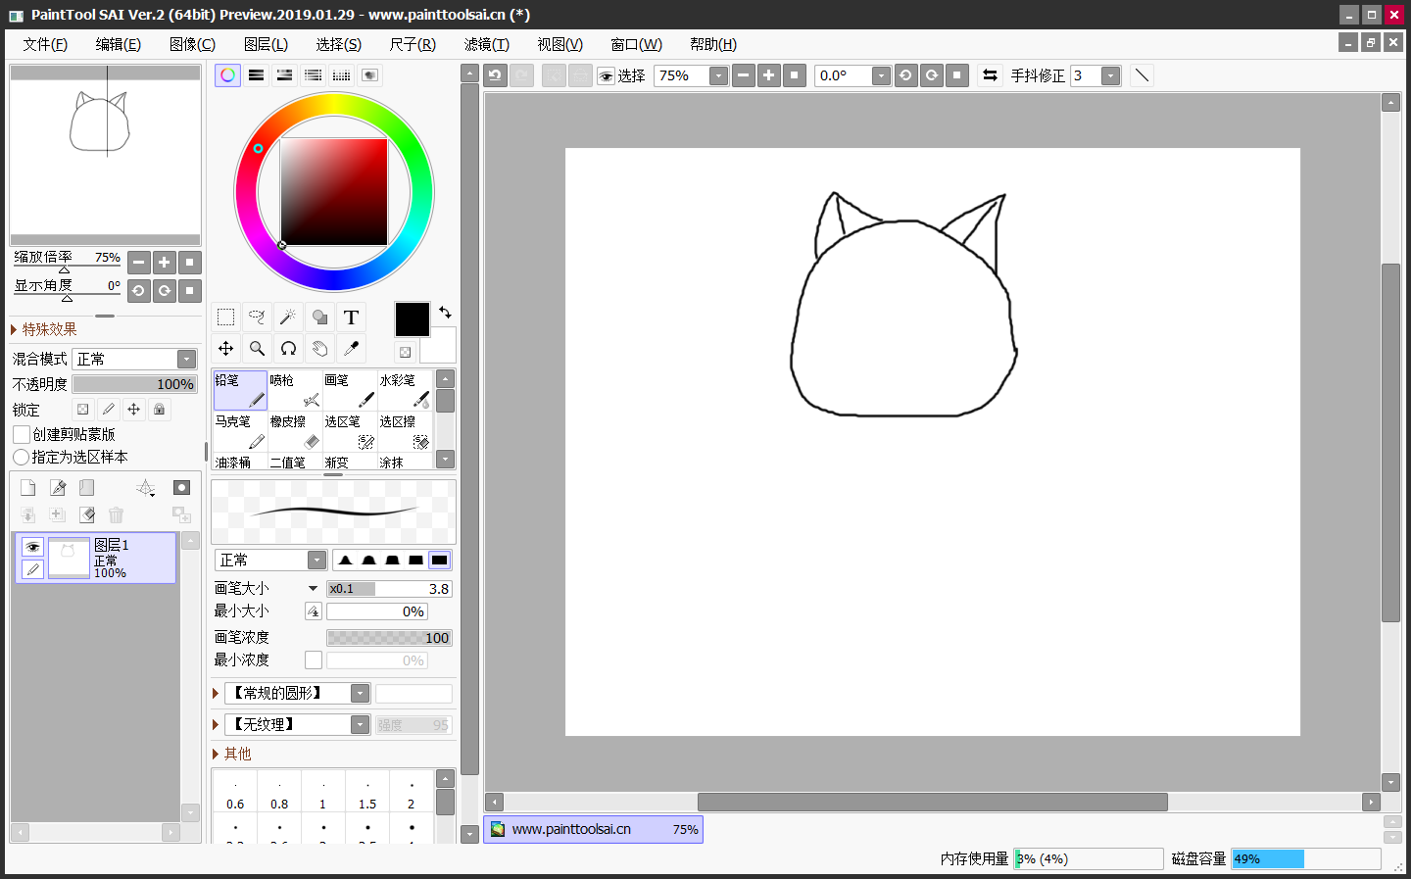The image size is (1411, 879).
Task: Clear the layer with eraser icon
Action: (x=87, y=514)
